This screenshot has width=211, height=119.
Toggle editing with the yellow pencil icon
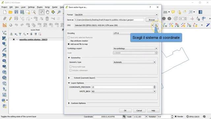(10, 19)
